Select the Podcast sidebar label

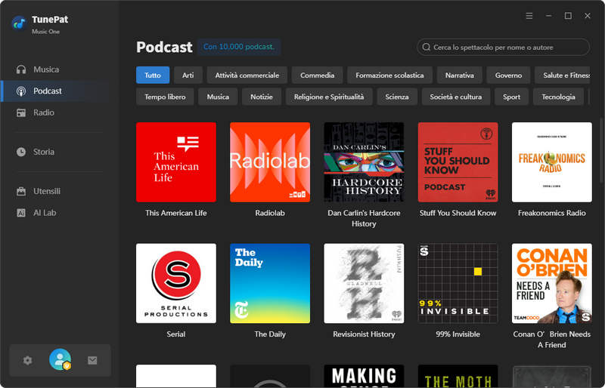pos(48,91)
